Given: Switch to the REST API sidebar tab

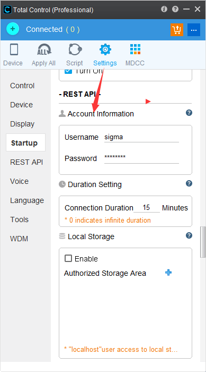Looking at the screenshot, I should 26,162.
